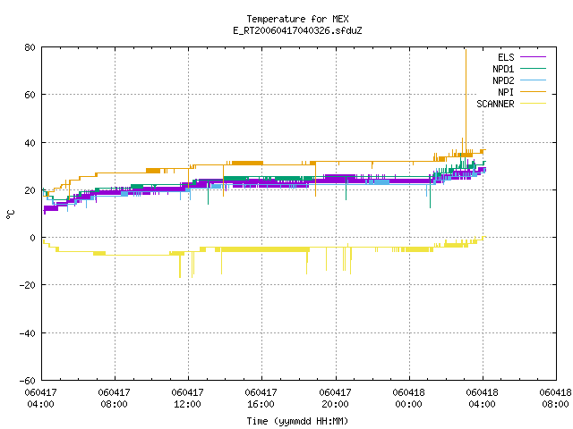Click the x-axis label 060418 04:00
Screen dimensions: 573x429
pyautogui.click(x=482, y=399)
